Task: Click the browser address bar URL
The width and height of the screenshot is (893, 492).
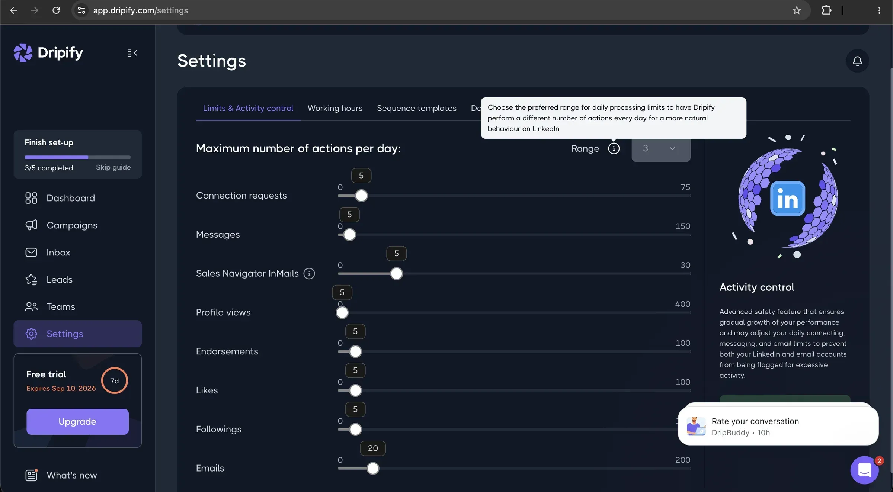Action: click(140, 10)
